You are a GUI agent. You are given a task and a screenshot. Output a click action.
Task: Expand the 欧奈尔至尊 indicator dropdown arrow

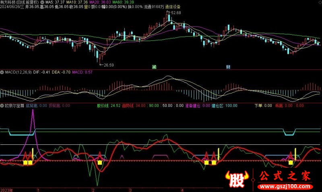[2, 106]
